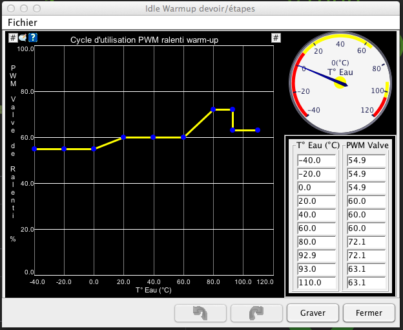Select the 92.9 temperature field
This screenshot has height=330, width=403.
[x=316, y=256]
